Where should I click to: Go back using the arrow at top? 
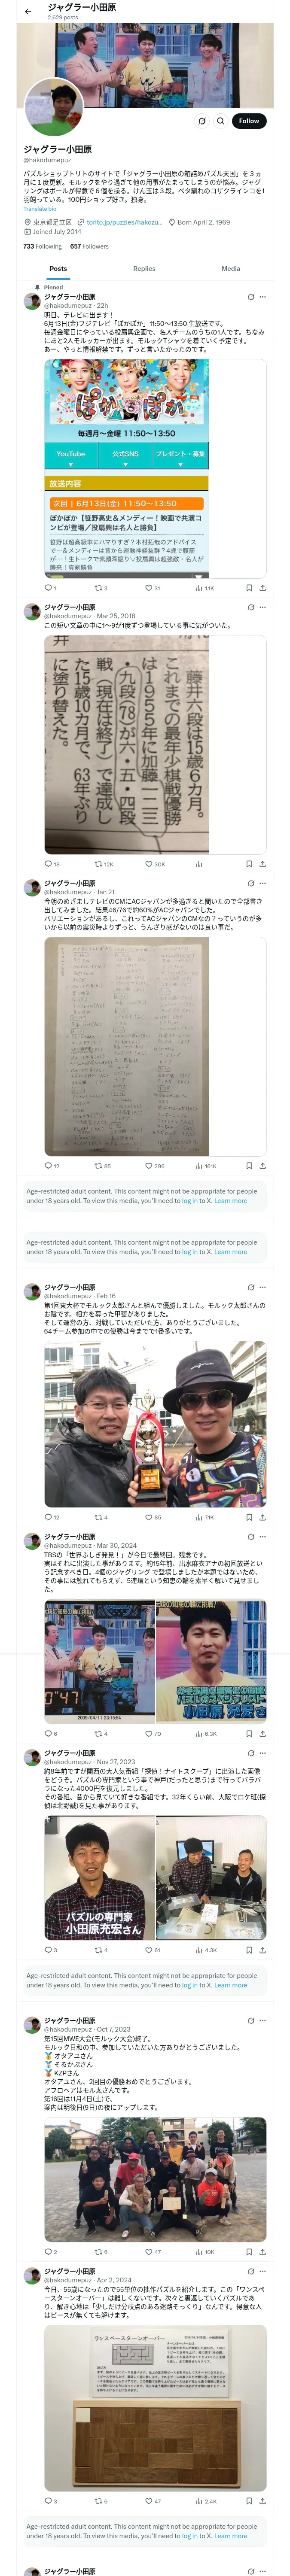(28, 12)
